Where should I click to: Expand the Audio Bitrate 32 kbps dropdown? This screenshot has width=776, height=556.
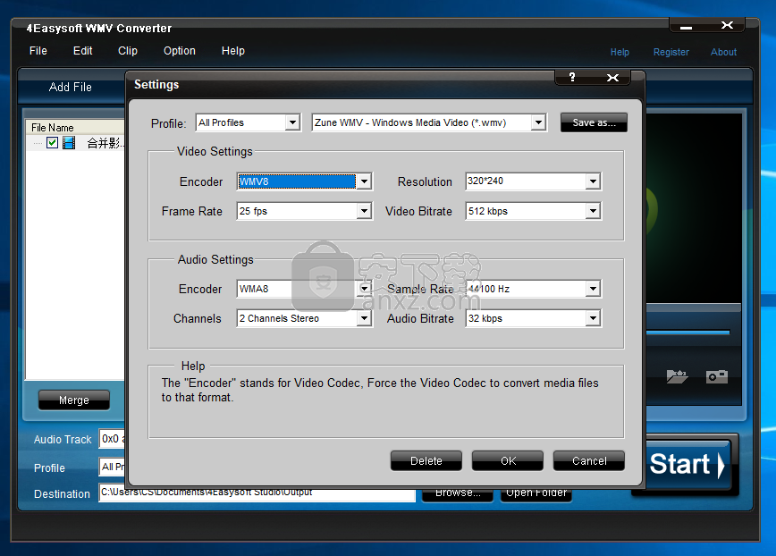593,318
